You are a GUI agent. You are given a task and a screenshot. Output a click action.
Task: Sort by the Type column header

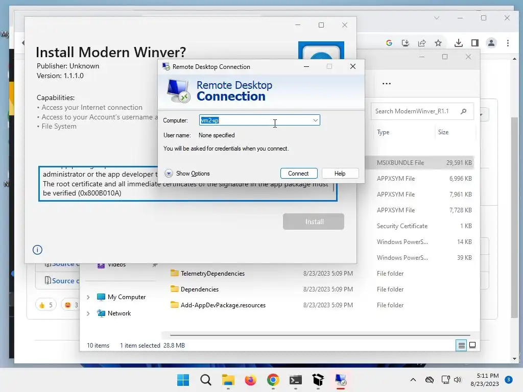coord(383,132)
